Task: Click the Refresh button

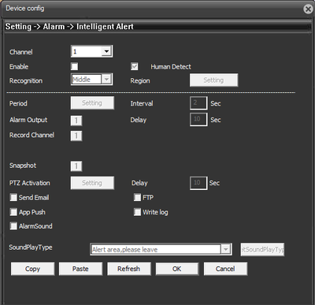Action: [x=129, y=269]
